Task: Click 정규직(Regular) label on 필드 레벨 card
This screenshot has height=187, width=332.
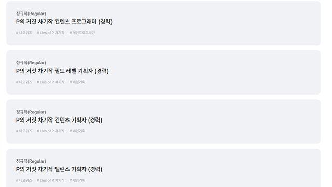Action: click(x=31, y=63)
